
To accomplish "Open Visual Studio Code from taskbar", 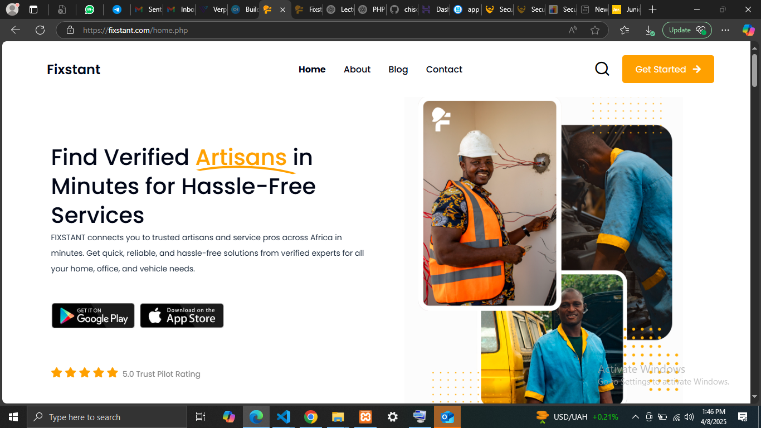I will (284, 417).
